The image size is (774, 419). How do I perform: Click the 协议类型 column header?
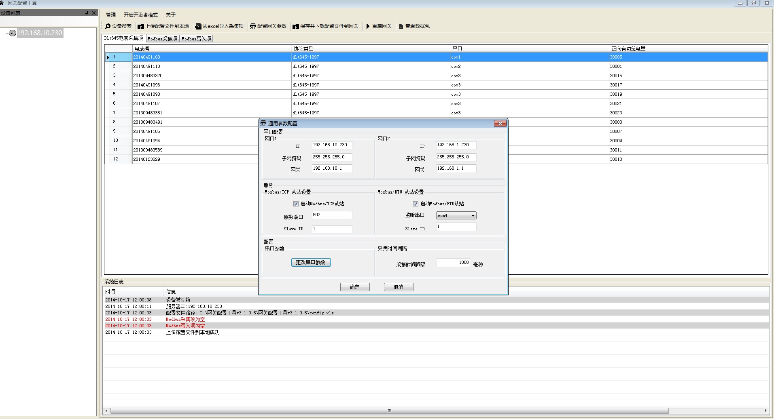(371, 48)
